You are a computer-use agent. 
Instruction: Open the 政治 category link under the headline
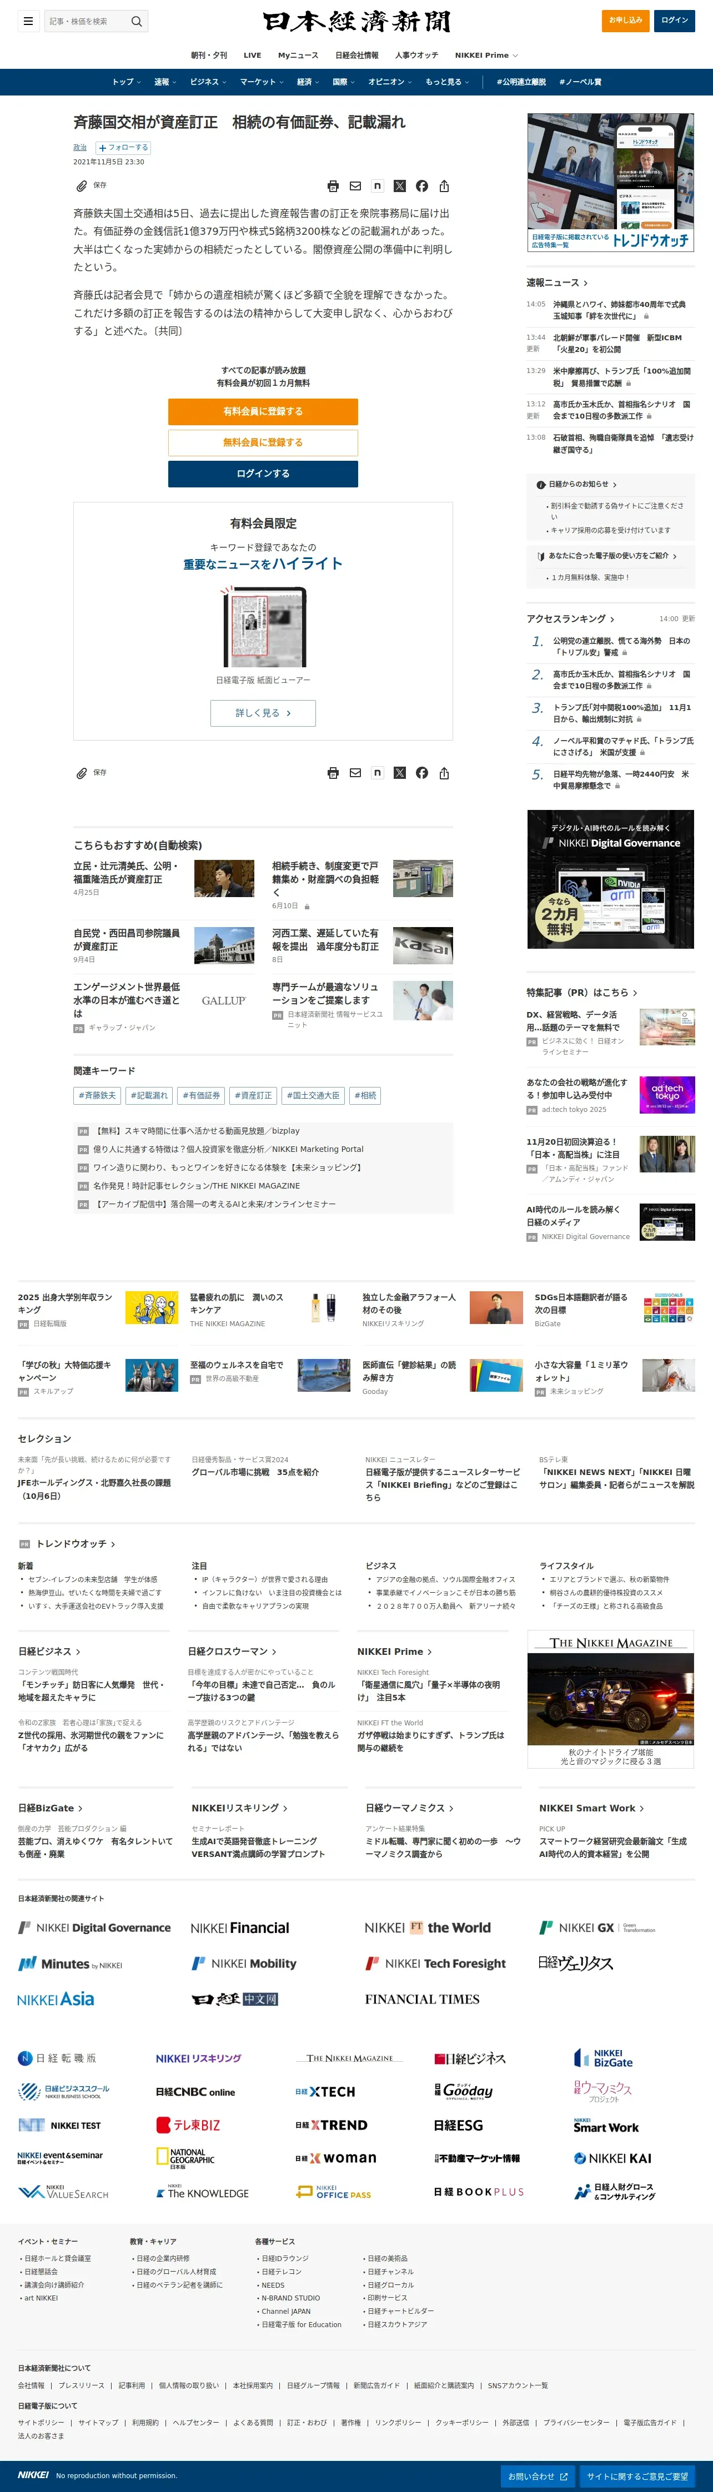click(x=81, y=148)
